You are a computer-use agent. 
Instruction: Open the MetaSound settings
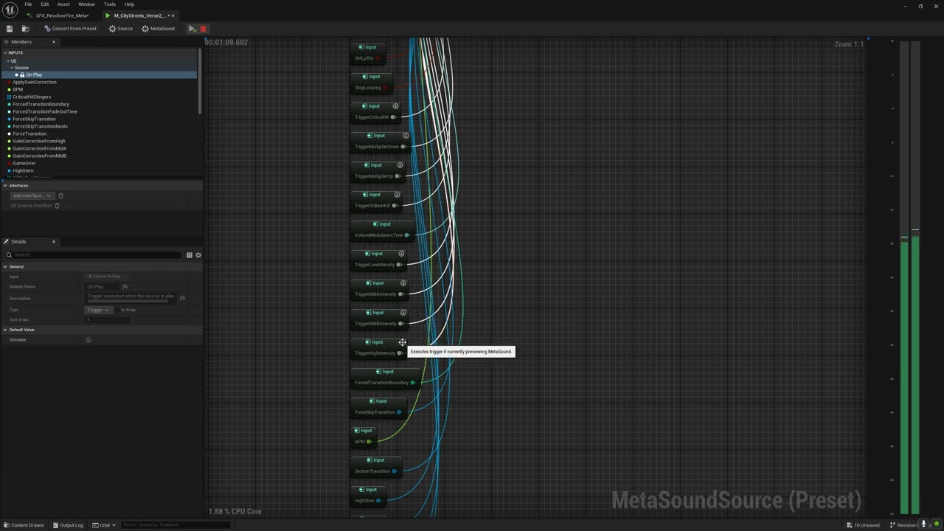(x=158, y=29)
